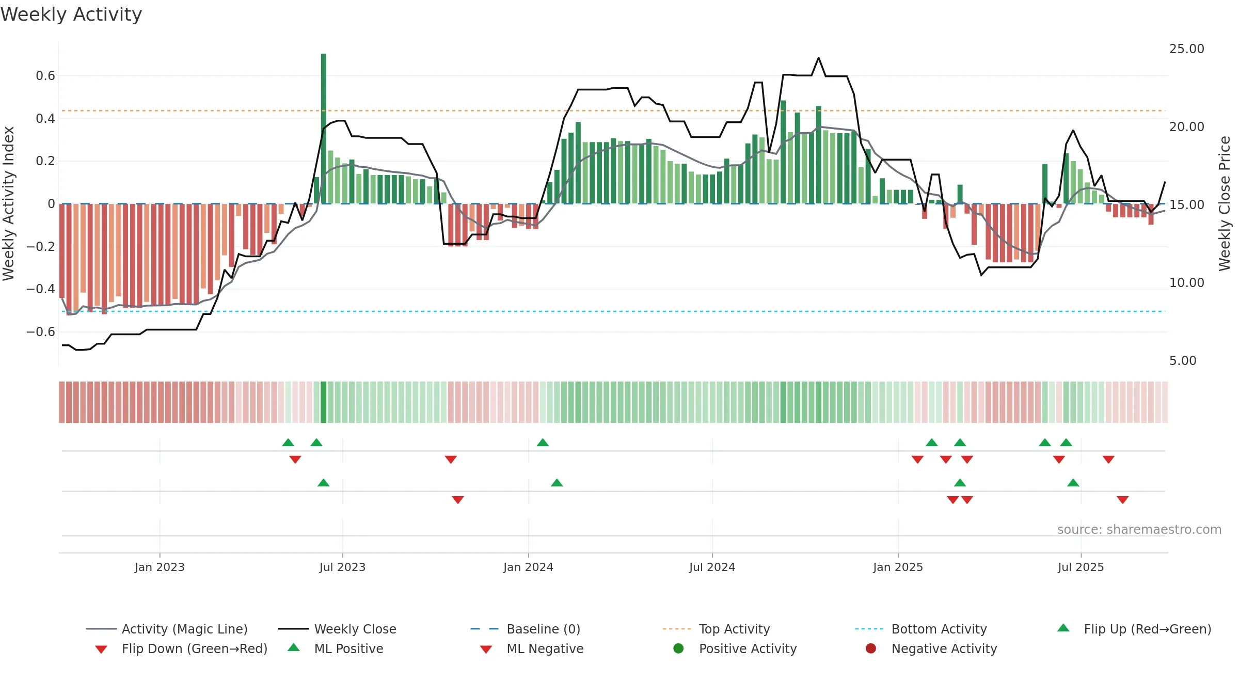This screenshot has height=697, width=1239.
Task: Click the ML Positive green triangle legend icon
Action: pos(293,647)
